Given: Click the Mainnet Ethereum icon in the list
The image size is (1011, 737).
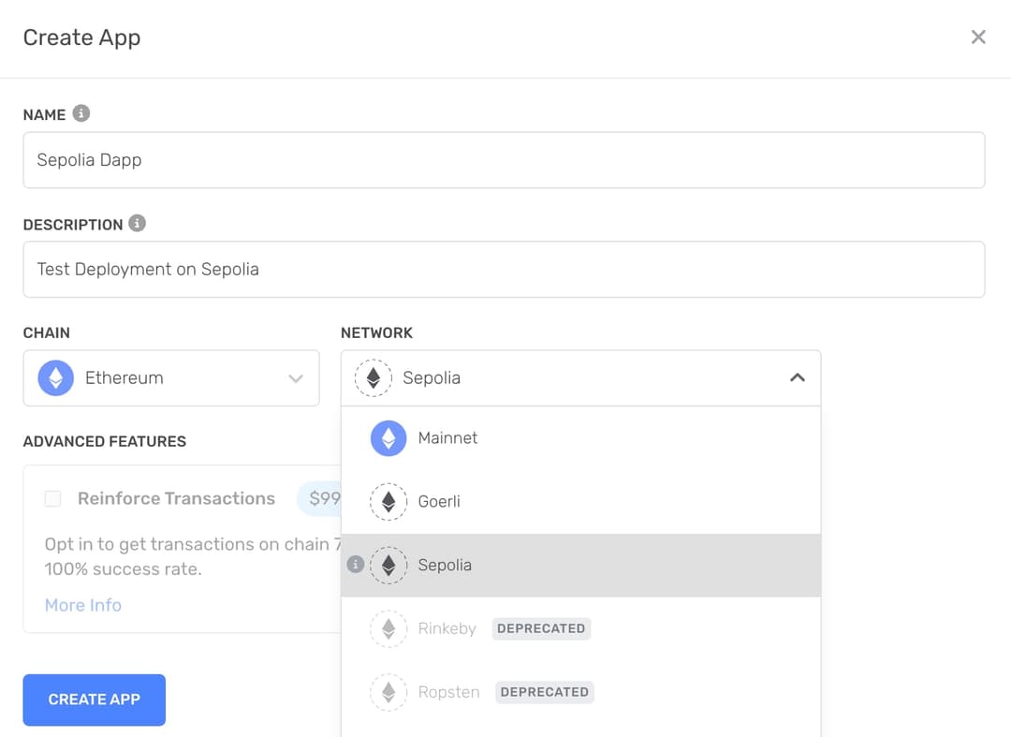Looking at the screenshot, I should (388, 438).
